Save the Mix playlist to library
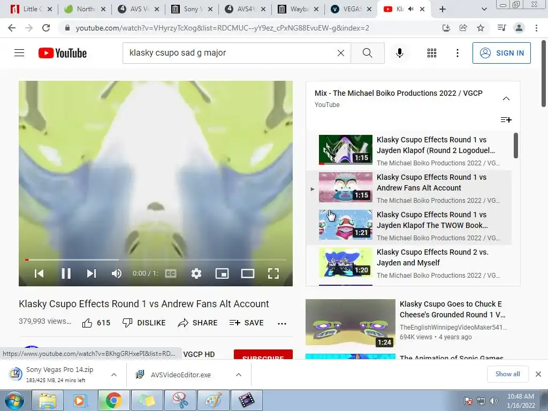The width and height of the screenshot is (548, 411). [x=506, y=120]
